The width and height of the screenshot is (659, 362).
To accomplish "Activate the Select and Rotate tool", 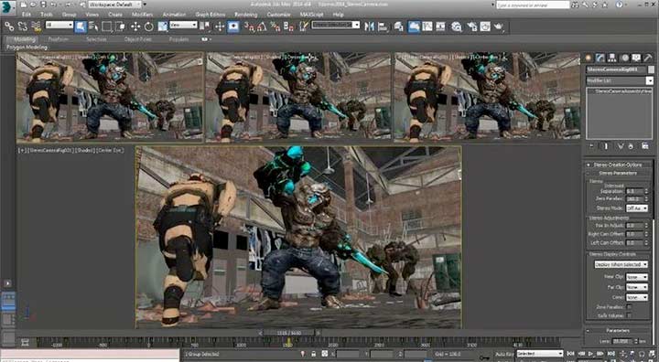I will [149, 27].
